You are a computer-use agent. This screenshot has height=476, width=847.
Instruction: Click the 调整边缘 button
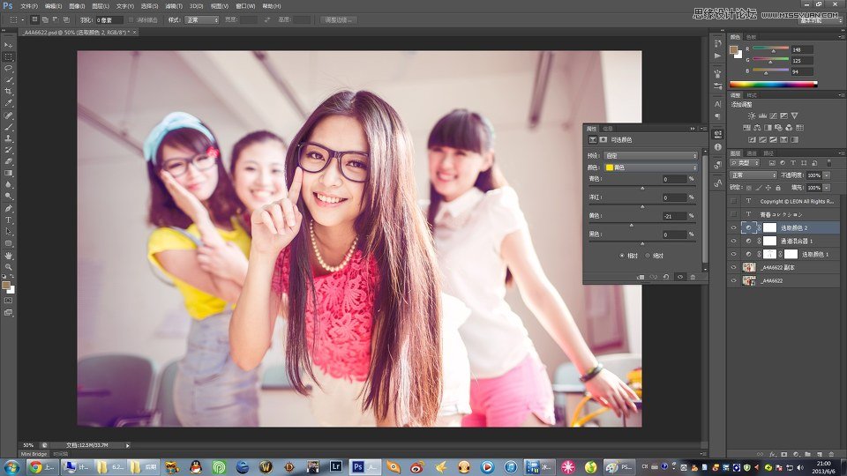[x=338, y=20]
